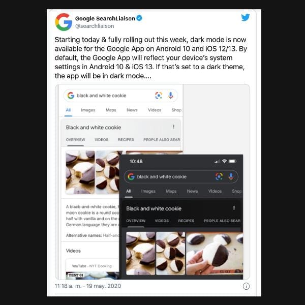The width and height of the screenshot is (305, 305).
Task: Open three-dot menu in light knowledge panel
Action: coord(173,127)
